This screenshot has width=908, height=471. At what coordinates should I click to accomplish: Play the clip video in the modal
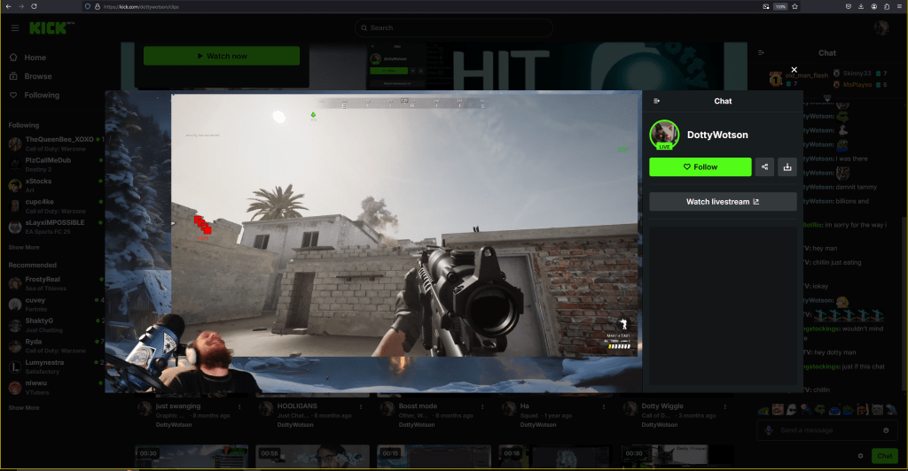[x=404, y=225]
